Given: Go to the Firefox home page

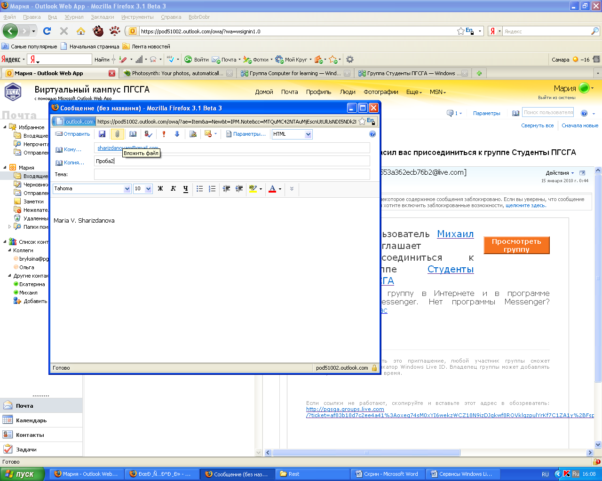Looking at the screenshot, I should pyautogui.click(x=81, y=31).
